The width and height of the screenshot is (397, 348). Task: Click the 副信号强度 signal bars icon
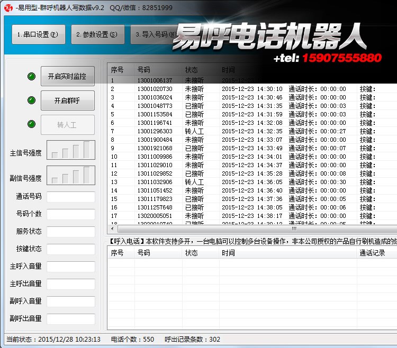(x=71, y=175)
